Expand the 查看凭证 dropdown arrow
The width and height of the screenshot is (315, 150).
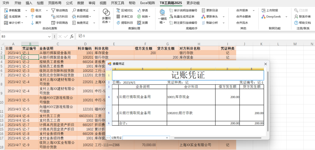pyautogui.click(x=94, y=10)
